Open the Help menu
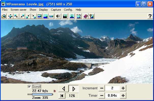The height and width of the screenshot is (101, 154). click(x=78, y=10)
